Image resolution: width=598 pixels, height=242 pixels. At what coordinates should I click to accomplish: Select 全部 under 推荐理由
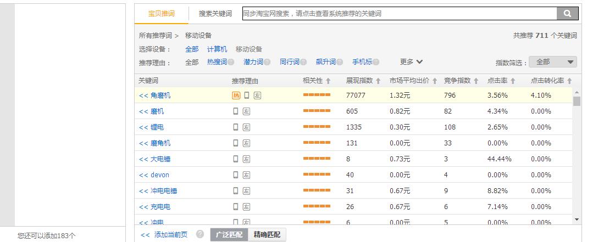(x=192, y=62)
